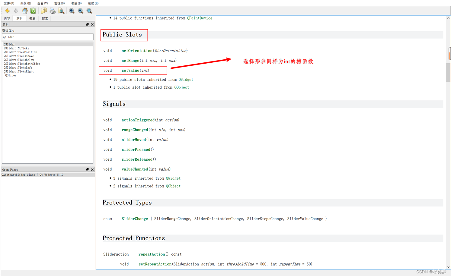This screenshot has height=277, width=451.
Task: Zoom in with the plus magnifier icon
Action: 72,11
